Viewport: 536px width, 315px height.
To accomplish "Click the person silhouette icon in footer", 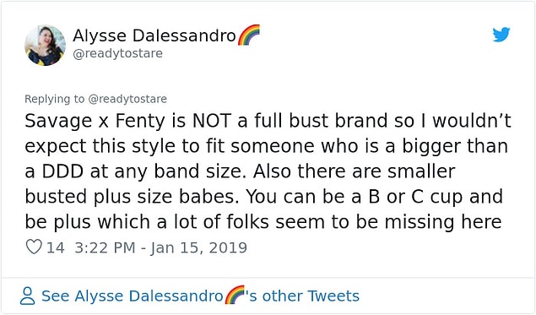I will tap(27, 296).
